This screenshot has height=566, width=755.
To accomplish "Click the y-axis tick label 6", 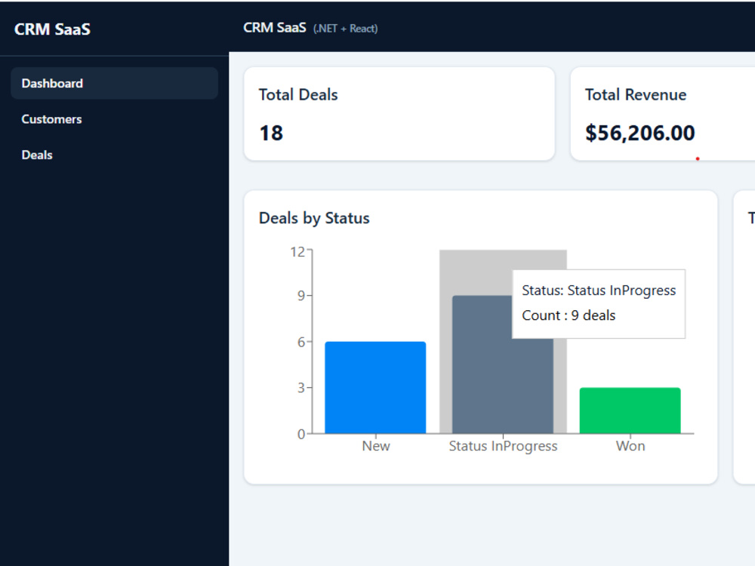I will [301, 342].
